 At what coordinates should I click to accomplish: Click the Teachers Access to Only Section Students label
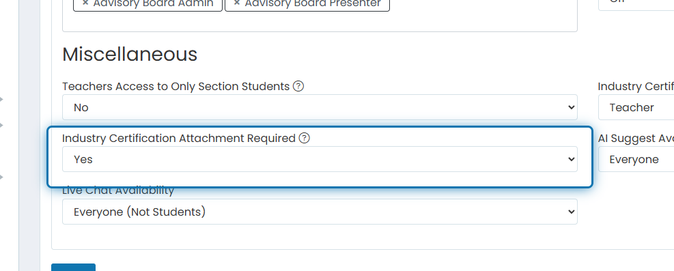click(175, 86)
